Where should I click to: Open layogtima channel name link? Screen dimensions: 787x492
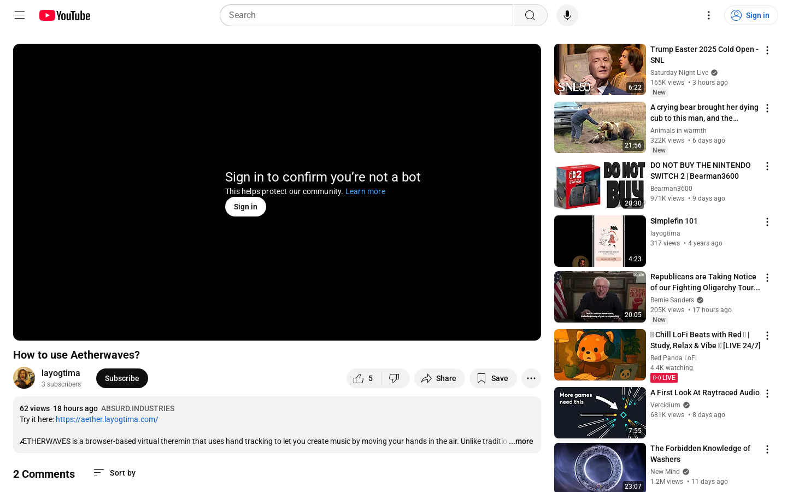pos(61,373)
